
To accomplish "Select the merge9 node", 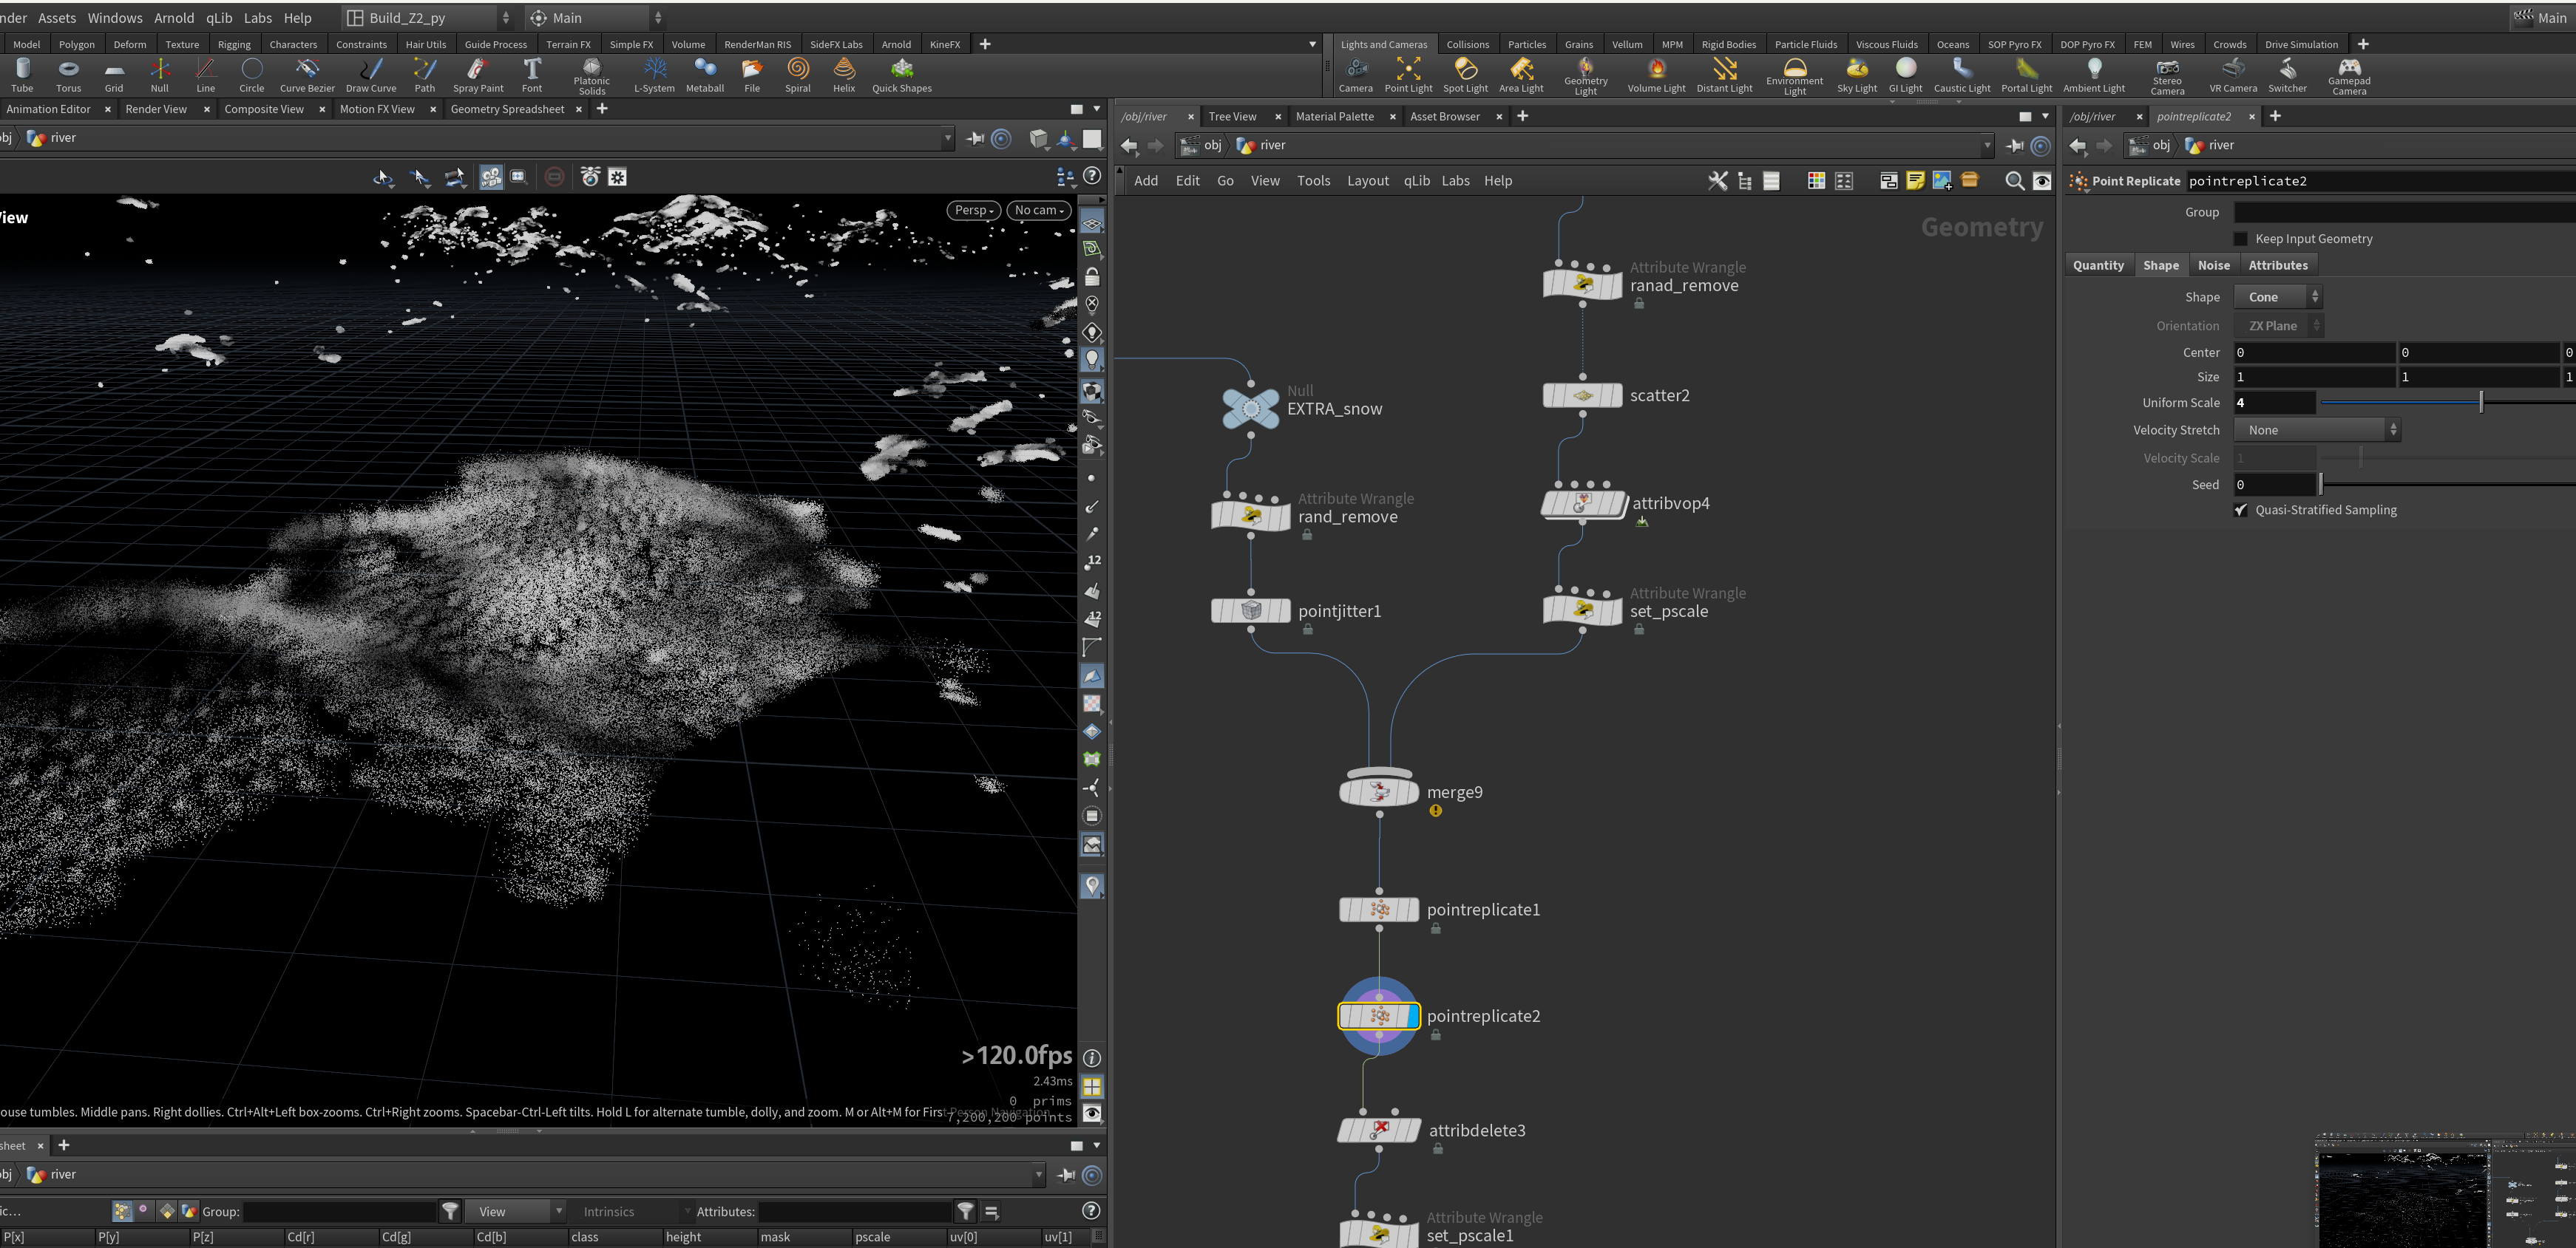I will click(x=1379, y=792).
